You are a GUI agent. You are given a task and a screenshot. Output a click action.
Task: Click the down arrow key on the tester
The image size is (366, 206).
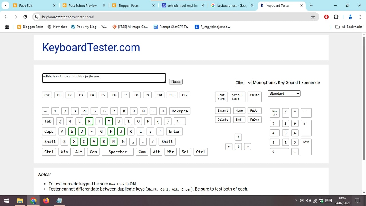pos(238,146)
